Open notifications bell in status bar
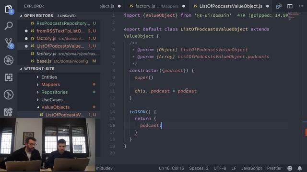Screen dimensions: 307x172 click(300, 168)
